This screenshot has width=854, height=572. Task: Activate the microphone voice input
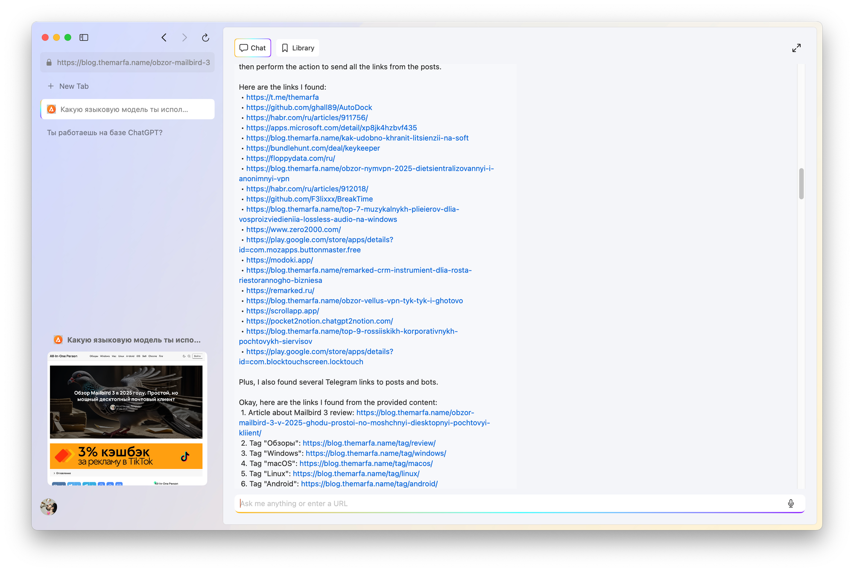[791, 503]
